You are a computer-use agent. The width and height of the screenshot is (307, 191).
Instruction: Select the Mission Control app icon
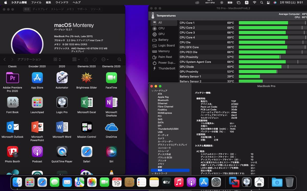(x=86, y=127)
